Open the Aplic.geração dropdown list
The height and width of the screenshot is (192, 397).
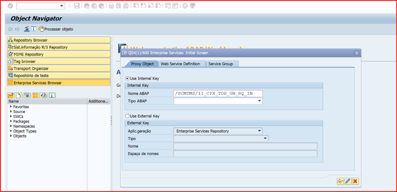[259, 131]
